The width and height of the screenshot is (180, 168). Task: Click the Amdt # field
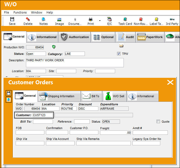[x=150, y=133]
